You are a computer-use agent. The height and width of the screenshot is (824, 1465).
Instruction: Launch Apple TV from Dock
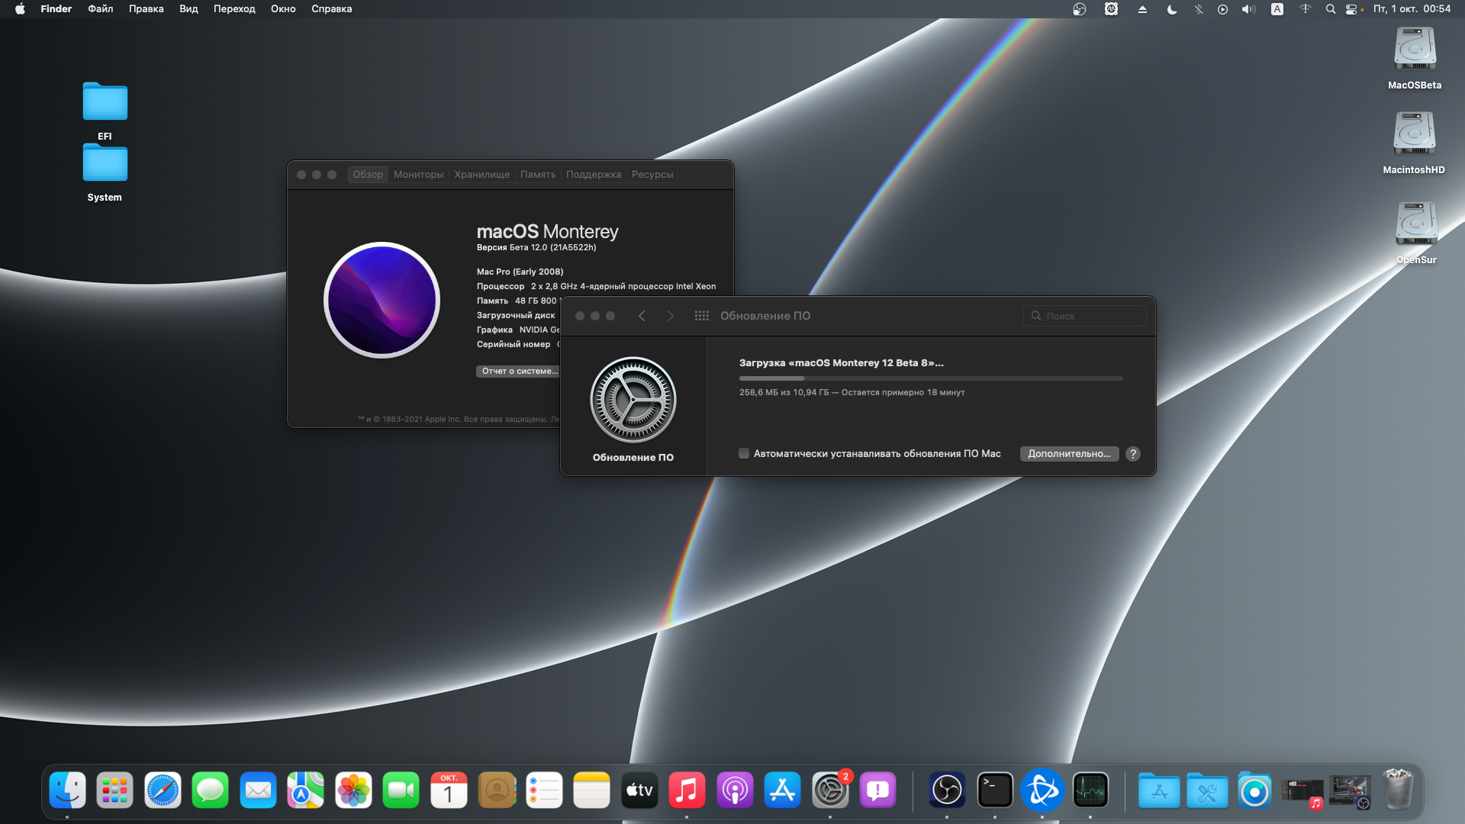[x=639, y=790]
